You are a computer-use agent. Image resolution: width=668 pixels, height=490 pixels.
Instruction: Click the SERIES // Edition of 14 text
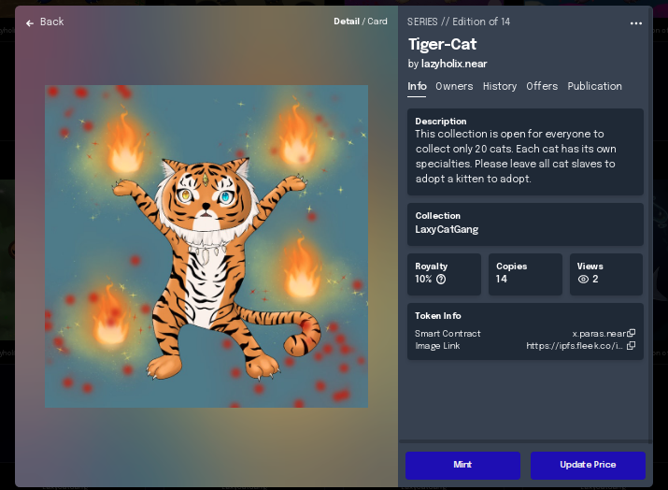(x=459, y=22)
